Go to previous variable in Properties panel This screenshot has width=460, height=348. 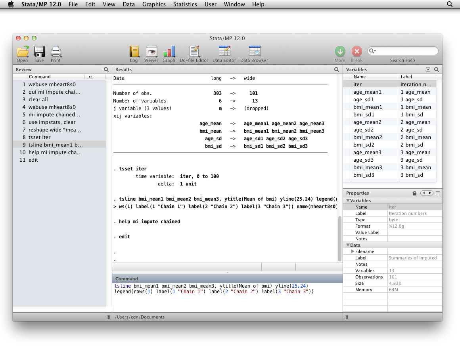[424, 193]
